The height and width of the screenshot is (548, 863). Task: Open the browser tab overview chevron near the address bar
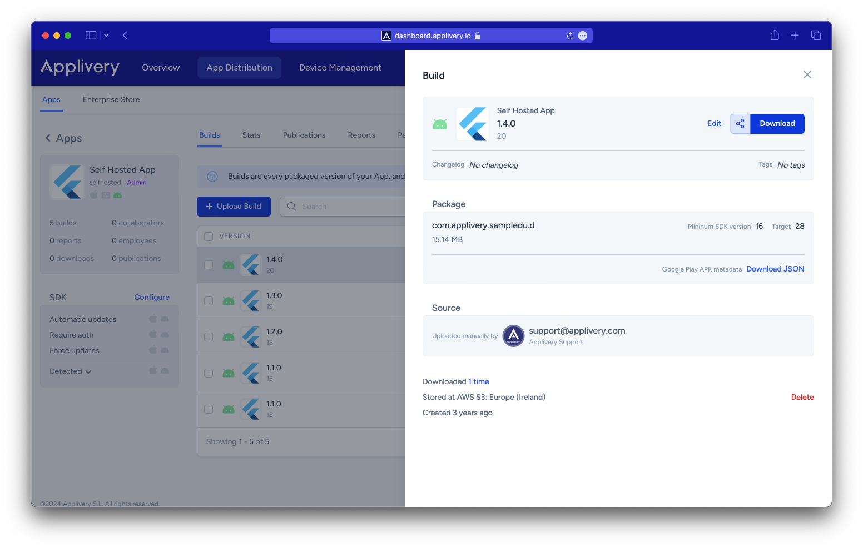pyautogui.click(x=106, y=35)
